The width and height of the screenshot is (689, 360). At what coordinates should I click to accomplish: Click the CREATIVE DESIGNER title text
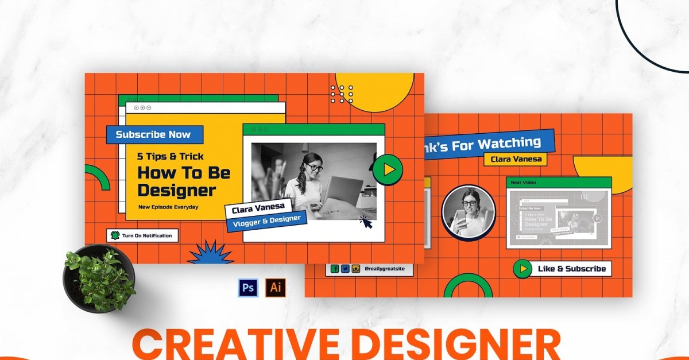point(346,343)
